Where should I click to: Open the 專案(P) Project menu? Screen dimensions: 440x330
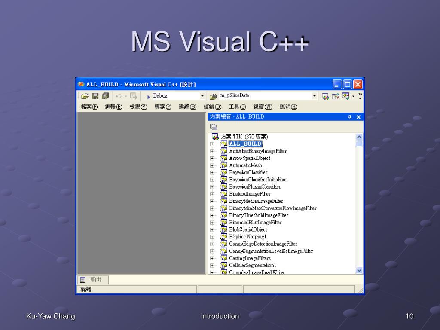[163, 107]
